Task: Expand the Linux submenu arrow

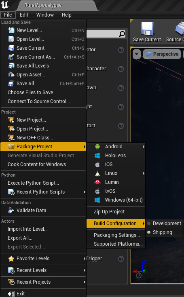Action: click(144, 173)
